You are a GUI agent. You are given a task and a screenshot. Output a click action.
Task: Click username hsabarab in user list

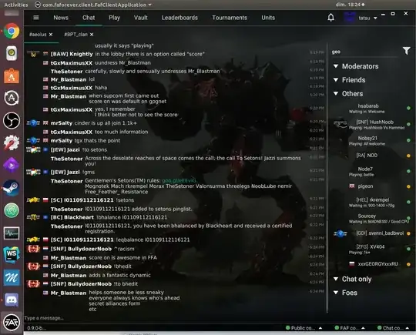pyautogui.click(x=368, y=106)
